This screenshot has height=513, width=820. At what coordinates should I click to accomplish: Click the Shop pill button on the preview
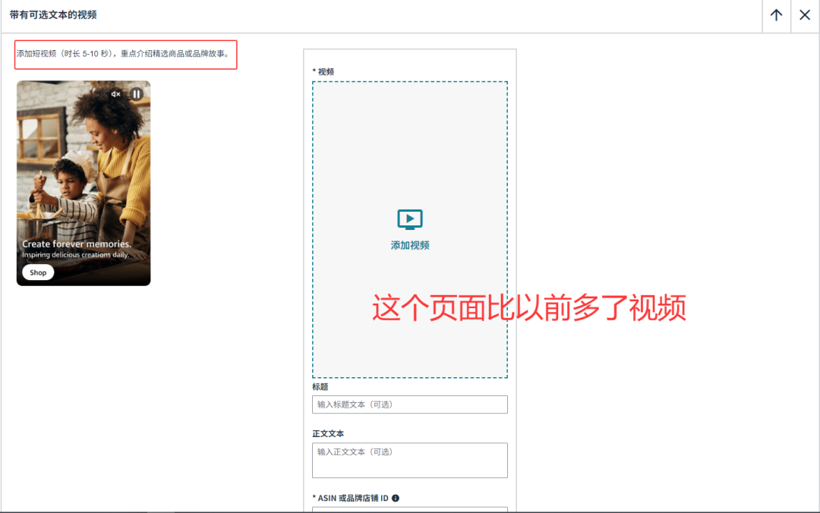[x=37, y=272]
